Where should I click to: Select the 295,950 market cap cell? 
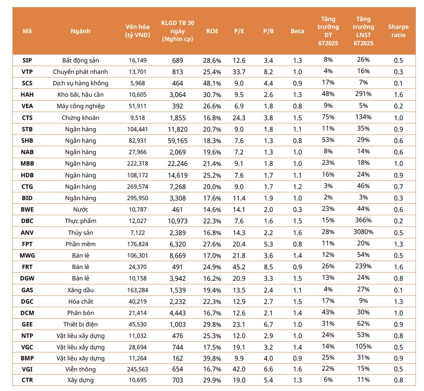pyautogui.click(x=138, y=198)
